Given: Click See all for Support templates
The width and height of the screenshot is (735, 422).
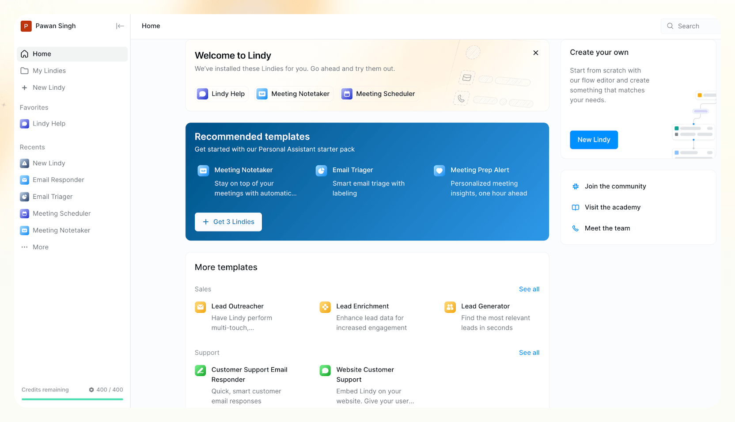Looking at the screenshot, I should pyautogui.click(x=529, y=353).
